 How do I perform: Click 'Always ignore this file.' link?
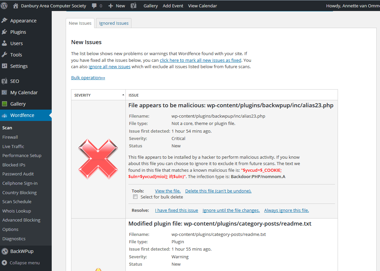click(287, 210)
